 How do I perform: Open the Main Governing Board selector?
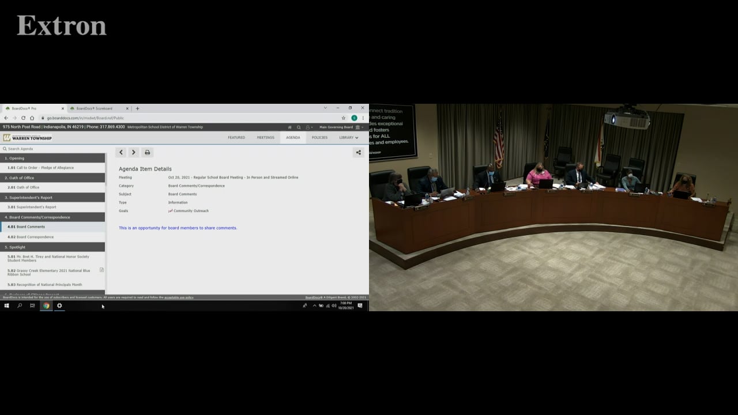341,127
